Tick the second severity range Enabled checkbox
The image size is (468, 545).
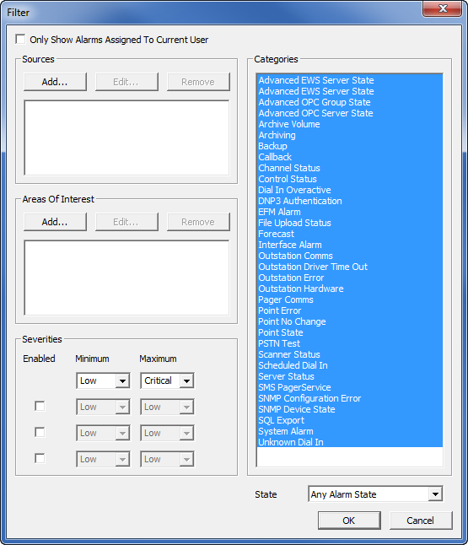40,433
